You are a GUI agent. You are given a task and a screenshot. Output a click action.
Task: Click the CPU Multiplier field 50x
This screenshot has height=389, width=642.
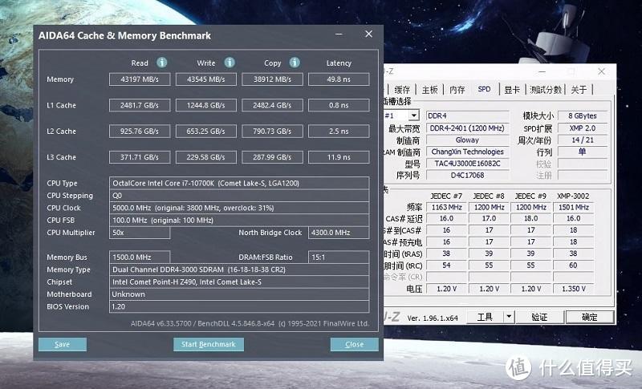coord(140,233)
